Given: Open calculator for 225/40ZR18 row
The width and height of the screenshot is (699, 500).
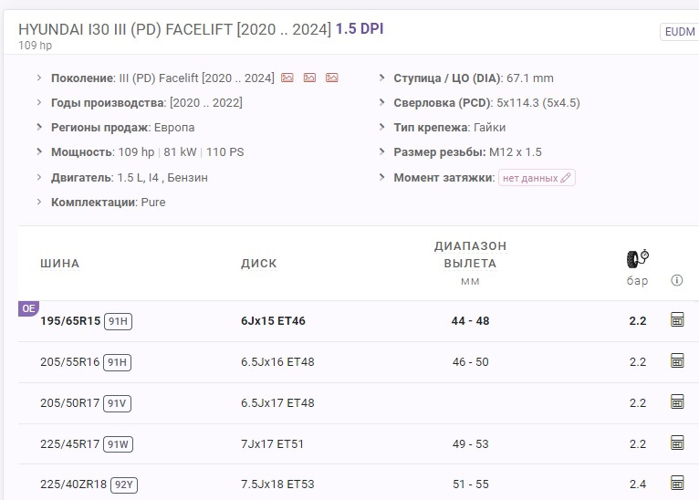Looking at the screenshot, I should point(677,483).
